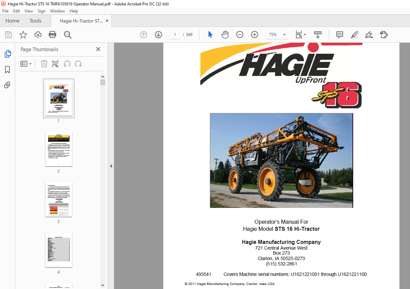Click the Save file icon

click(x=8, y=35)
